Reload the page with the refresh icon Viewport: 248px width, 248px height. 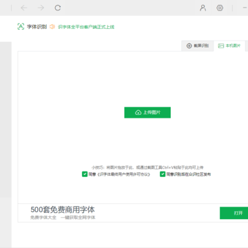tap(58, 8)
